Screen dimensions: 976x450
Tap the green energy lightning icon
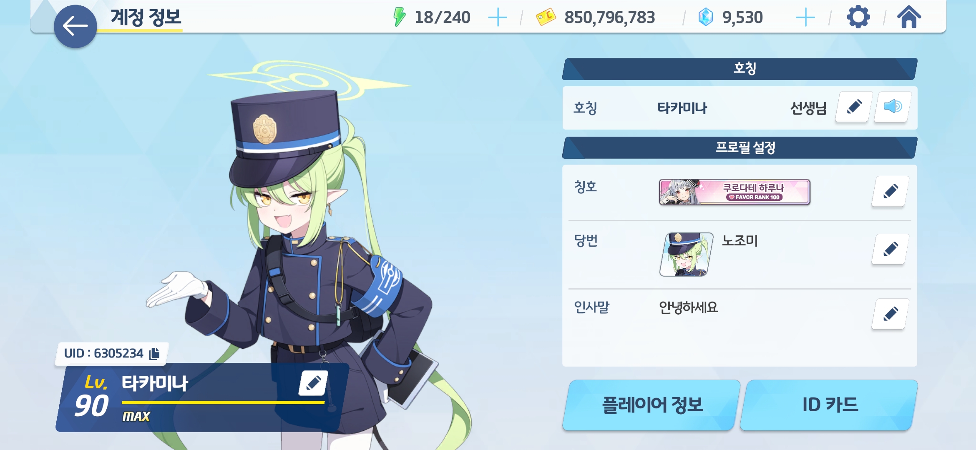click(x=399, y=17)
